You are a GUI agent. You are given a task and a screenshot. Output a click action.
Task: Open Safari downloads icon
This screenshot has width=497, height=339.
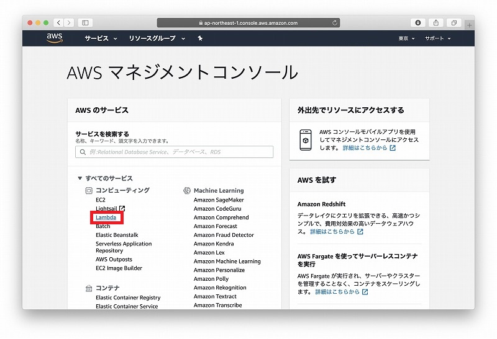417,23
